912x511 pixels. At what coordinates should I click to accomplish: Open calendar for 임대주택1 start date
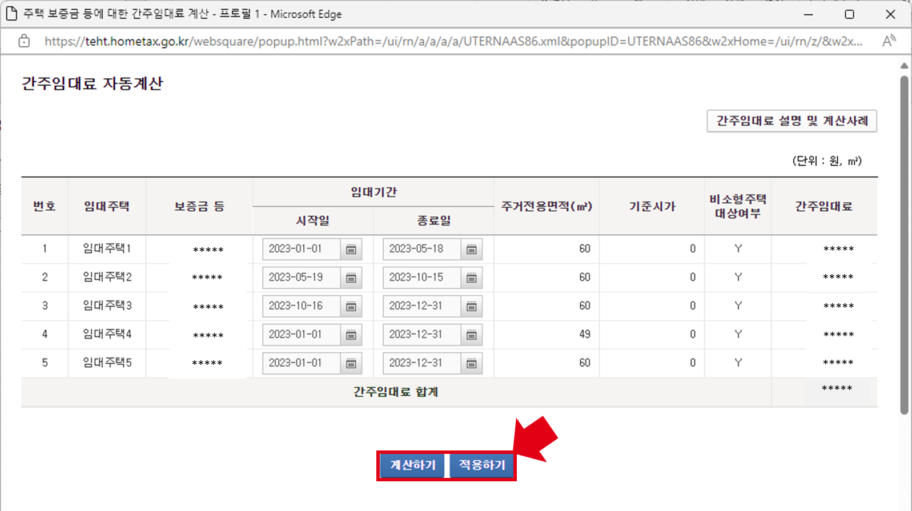pyautogui.click(x=351, y=250)
